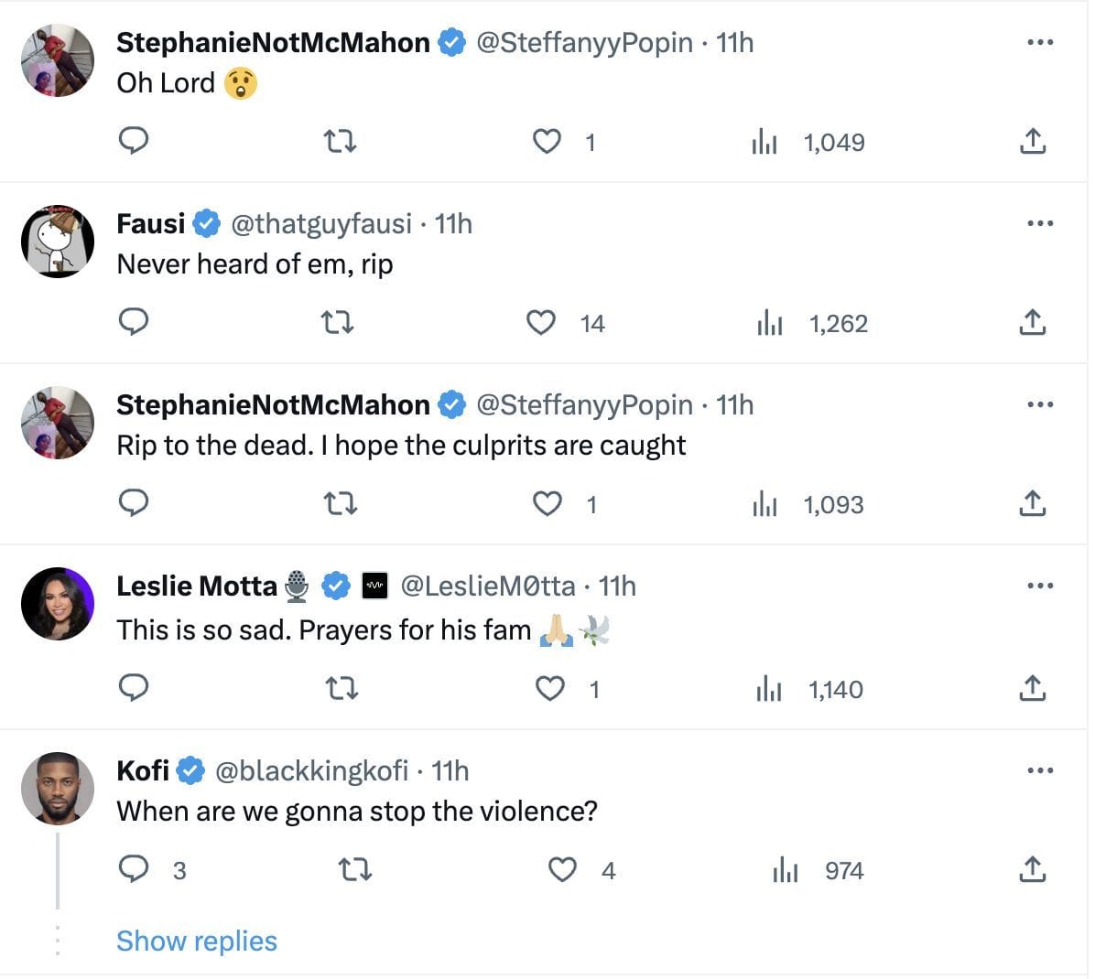Open the @thatguyfausi profile handle
Viewport: 1095px width, 979px height.
click(320, 223)
